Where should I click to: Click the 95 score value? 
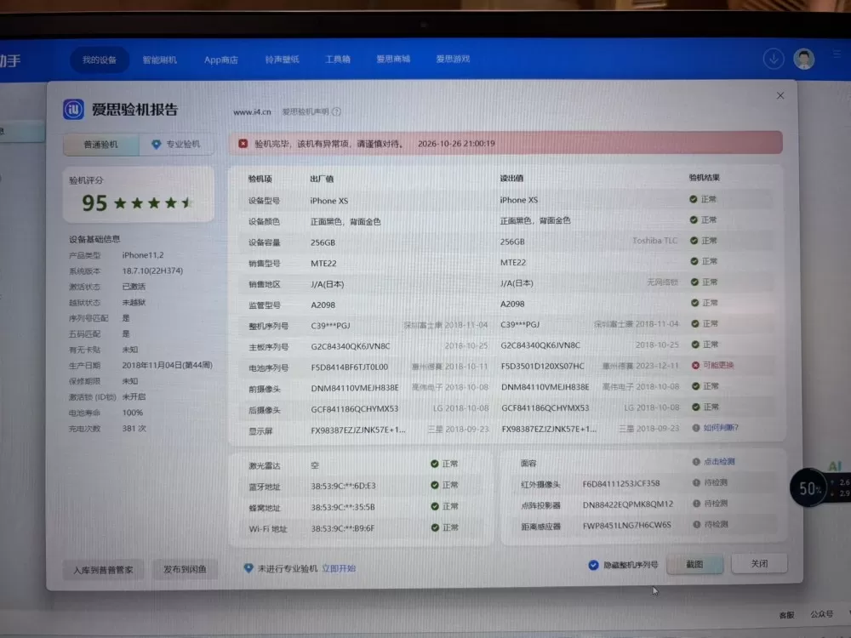click(94, 203)
